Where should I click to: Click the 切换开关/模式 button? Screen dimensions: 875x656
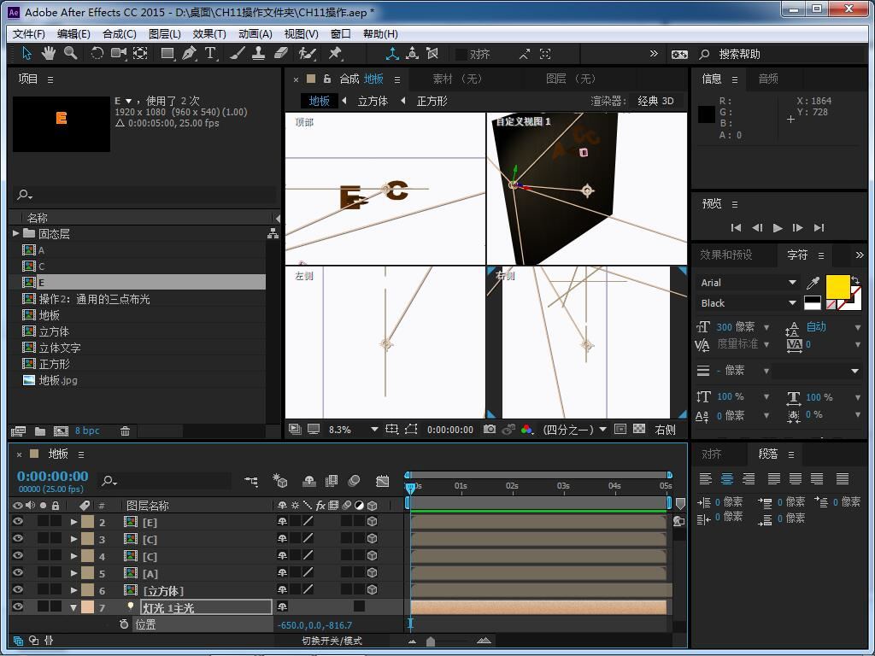click(x=332, y=641)
